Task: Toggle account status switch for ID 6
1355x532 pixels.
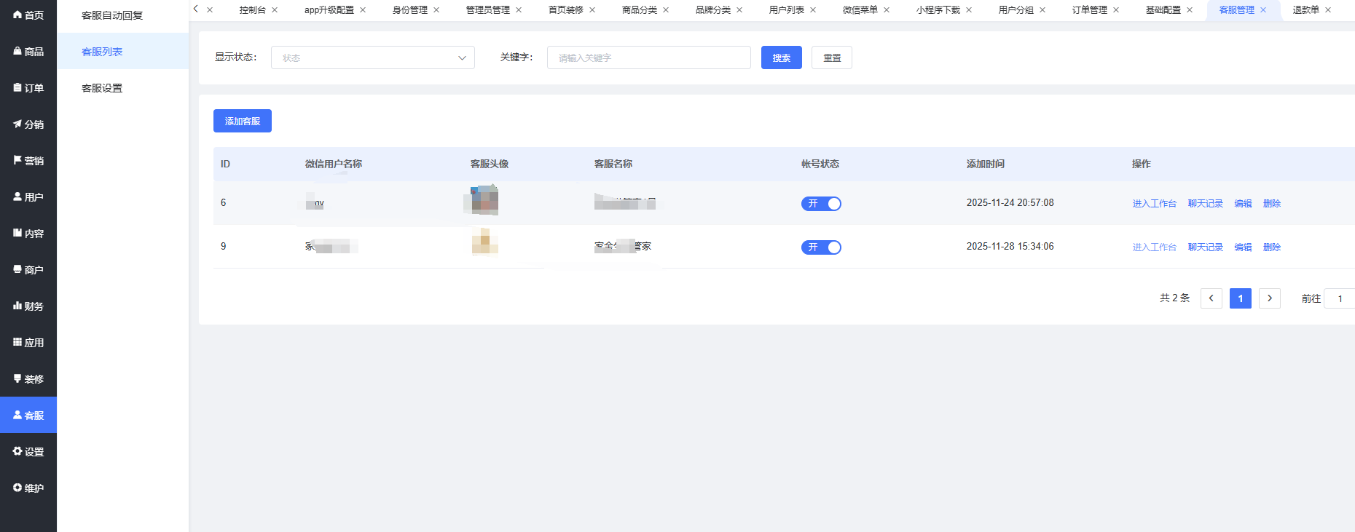Action: pyautogui.click(x=821, y=204)
